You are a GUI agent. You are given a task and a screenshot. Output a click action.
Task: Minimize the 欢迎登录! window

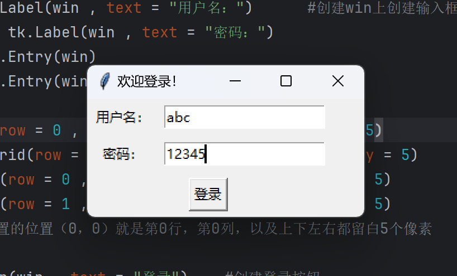[235, 81]
